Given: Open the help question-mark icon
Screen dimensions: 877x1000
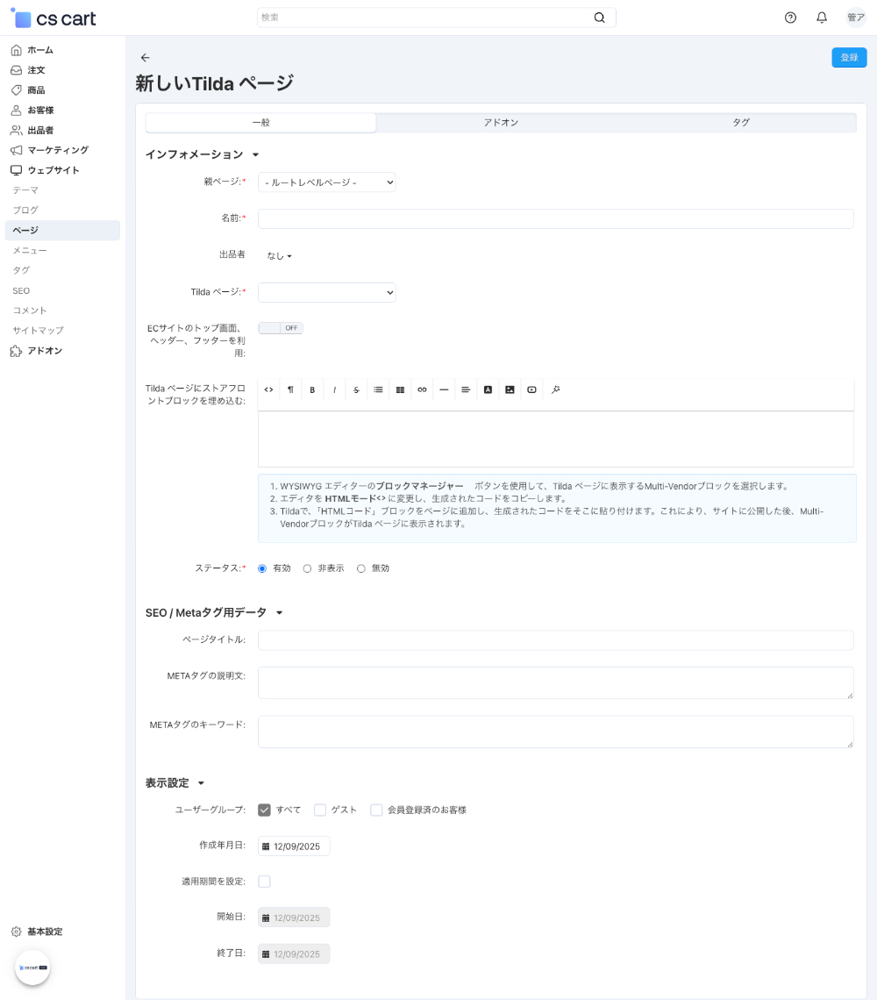Looking at the screenshot, I should (790, 18).
